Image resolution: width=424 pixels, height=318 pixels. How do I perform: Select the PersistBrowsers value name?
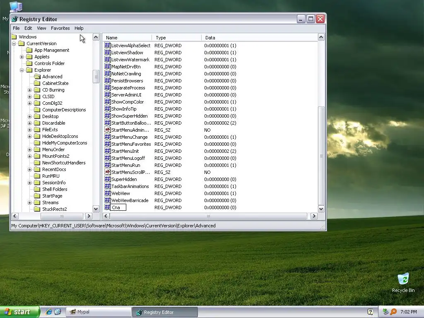[127, 81]
